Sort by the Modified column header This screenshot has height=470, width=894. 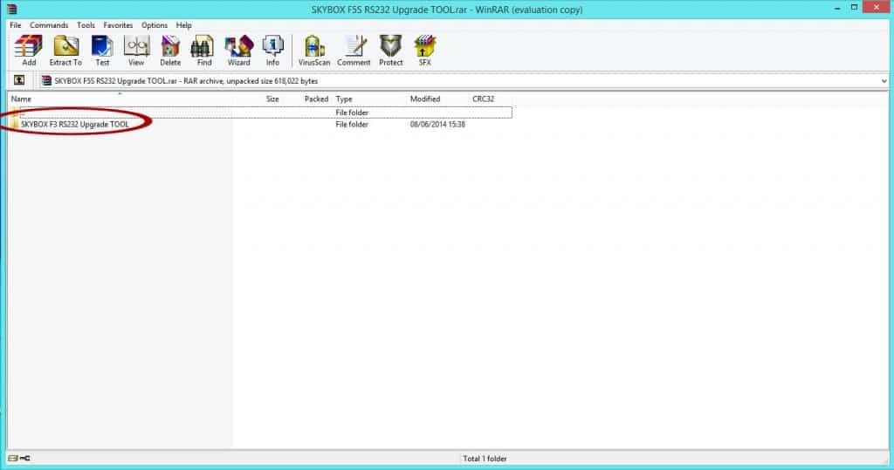[x=425, y=99]
